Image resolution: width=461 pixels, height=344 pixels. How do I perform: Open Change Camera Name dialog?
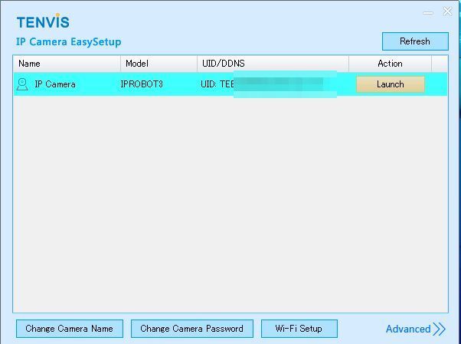point(70,329)
